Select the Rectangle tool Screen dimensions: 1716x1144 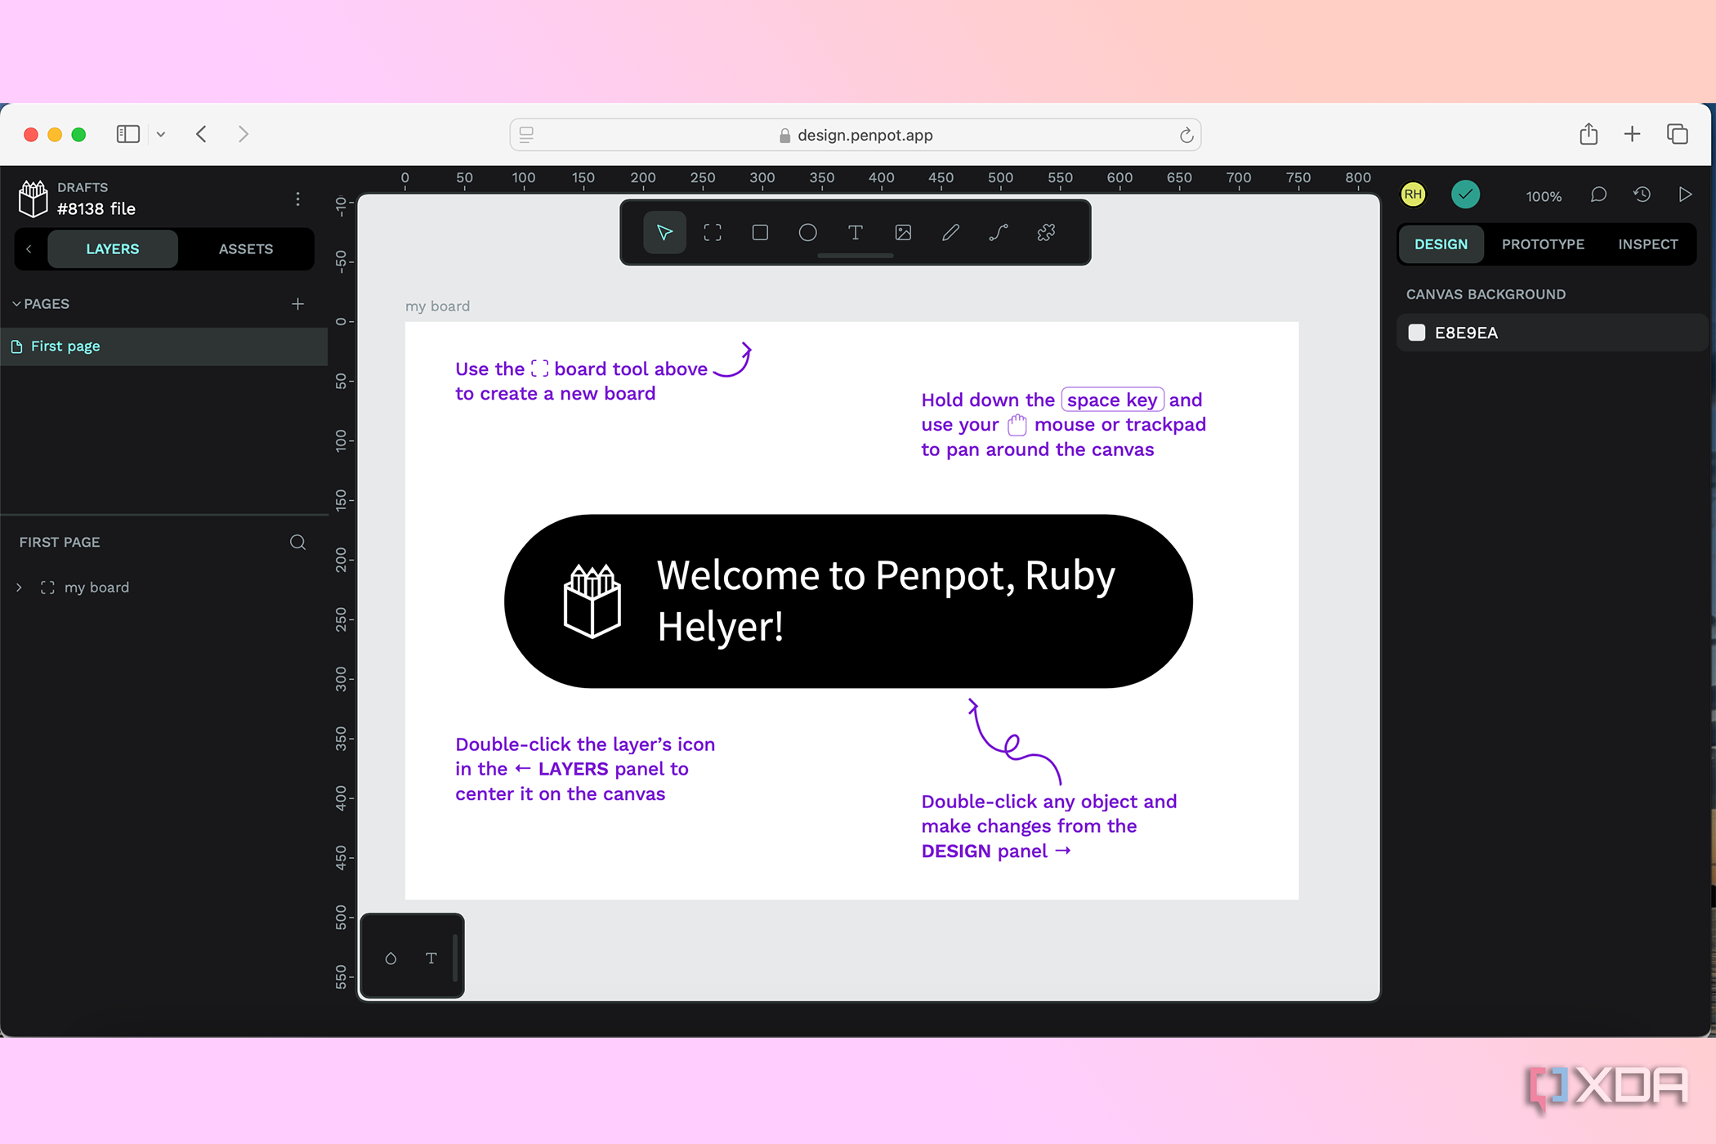pyautogui.click(x=760, y=233)
